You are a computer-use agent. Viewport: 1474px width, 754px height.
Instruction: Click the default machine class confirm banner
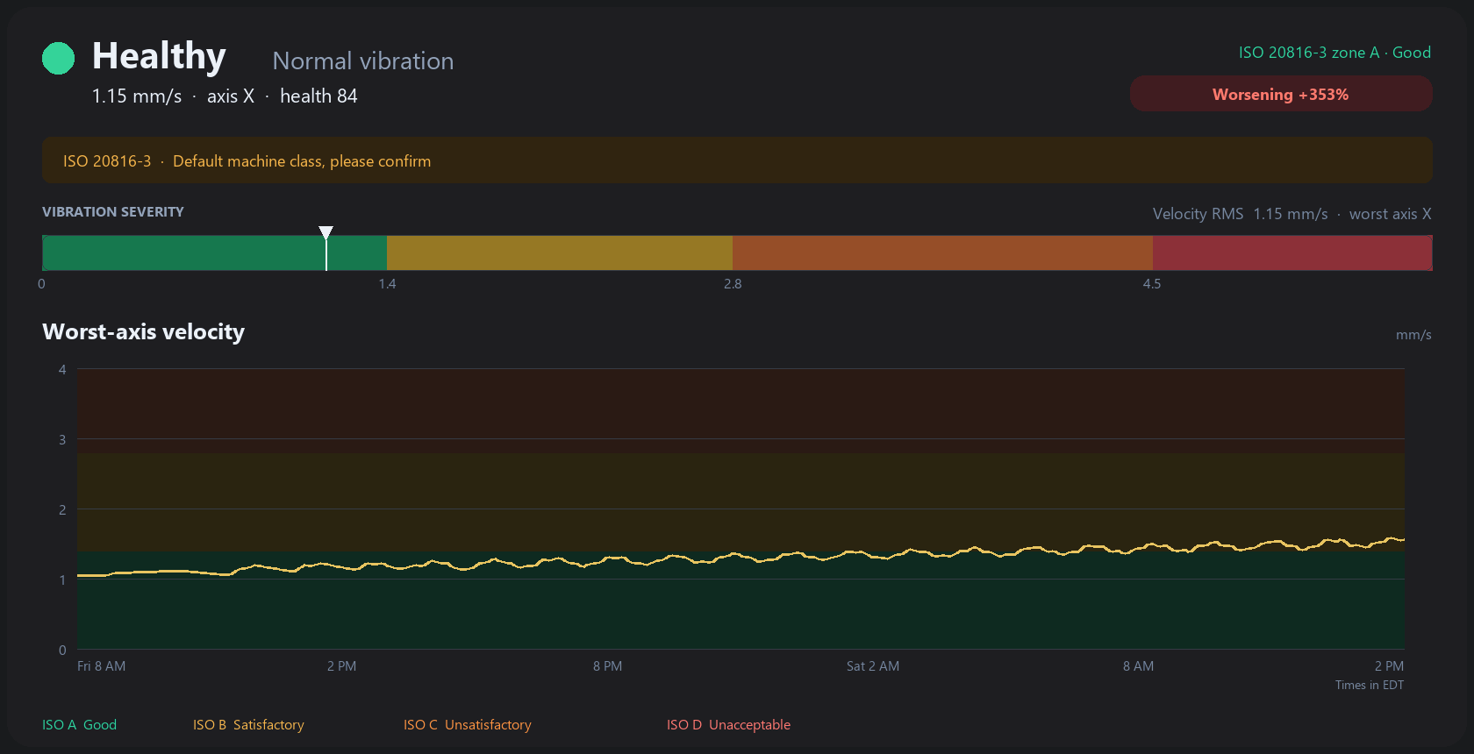(737, 160)
